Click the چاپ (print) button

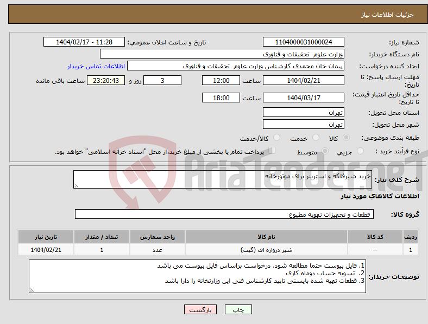pos(238,309)
